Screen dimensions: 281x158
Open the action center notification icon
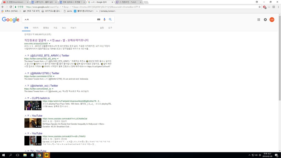pyautogui.click(x=277, y=155)
